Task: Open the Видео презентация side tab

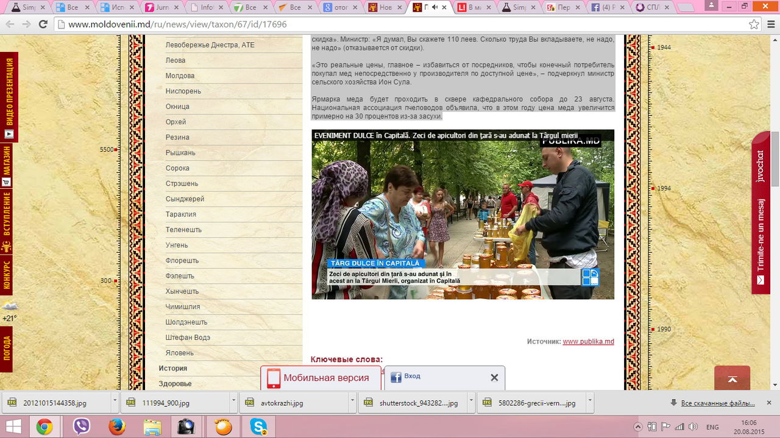Action: pos(9,96)
